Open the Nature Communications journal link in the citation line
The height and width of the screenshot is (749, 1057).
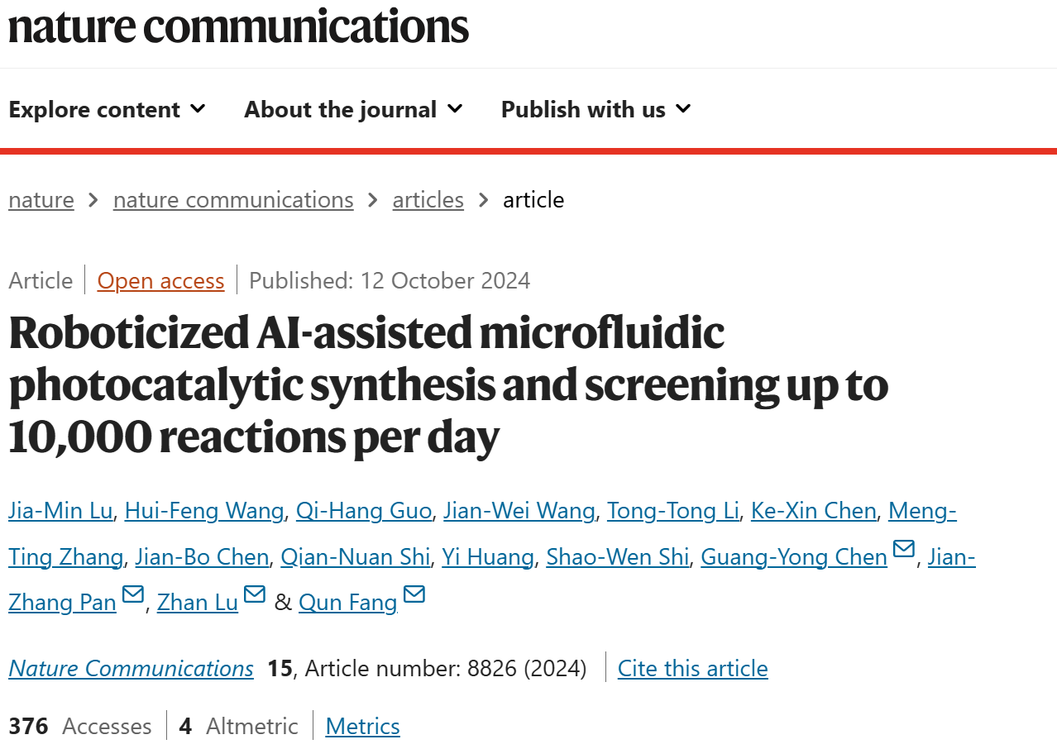(132, 668)
